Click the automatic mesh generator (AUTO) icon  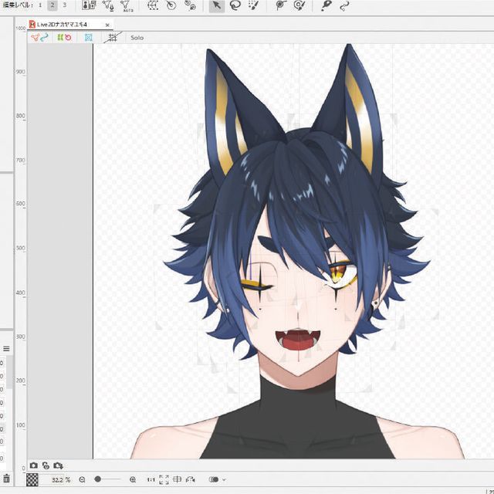127,6
